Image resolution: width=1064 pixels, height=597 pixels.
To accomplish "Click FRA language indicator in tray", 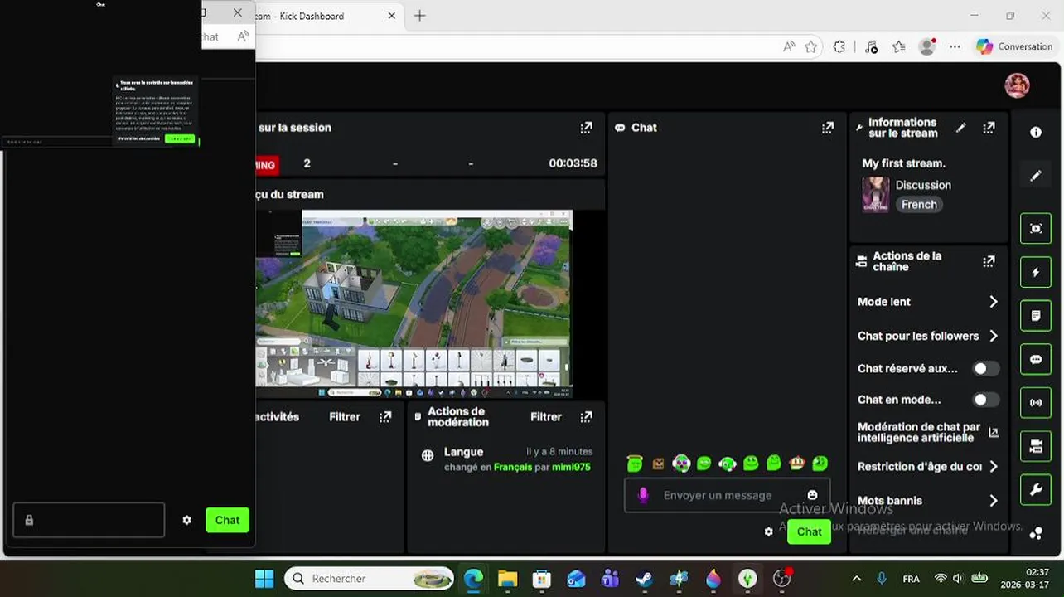I will [911, 579].
